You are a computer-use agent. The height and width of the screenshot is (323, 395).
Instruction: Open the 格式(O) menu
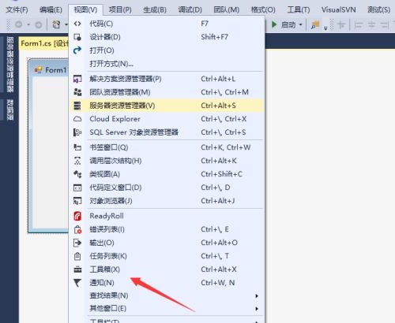263,10
